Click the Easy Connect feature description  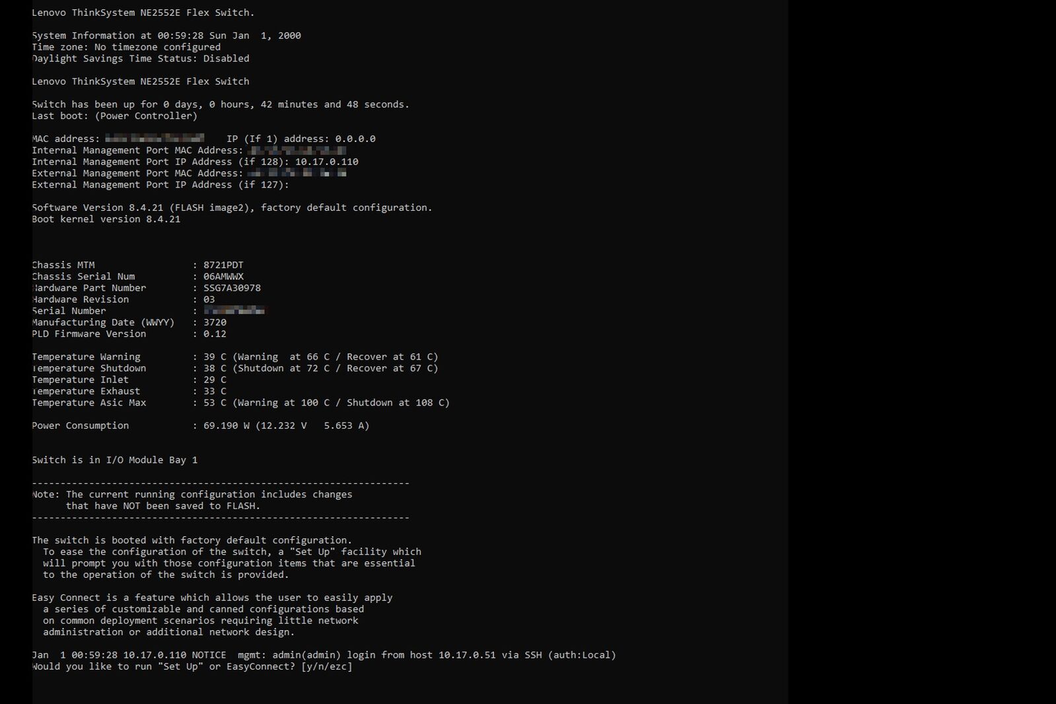pyautogui.click(x=212, y=615)
